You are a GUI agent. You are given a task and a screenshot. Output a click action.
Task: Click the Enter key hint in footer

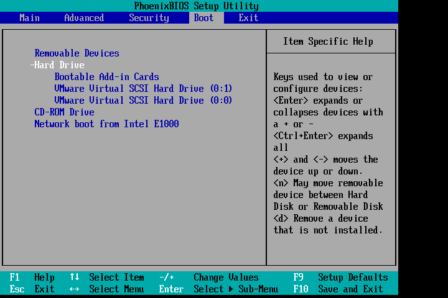171,289
